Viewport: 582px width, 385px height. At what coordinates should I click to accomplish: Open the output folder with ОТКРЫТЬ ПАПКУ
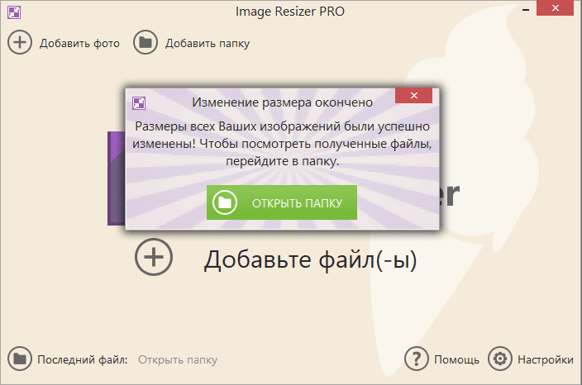pyautogui.click(x=282, y=202)
